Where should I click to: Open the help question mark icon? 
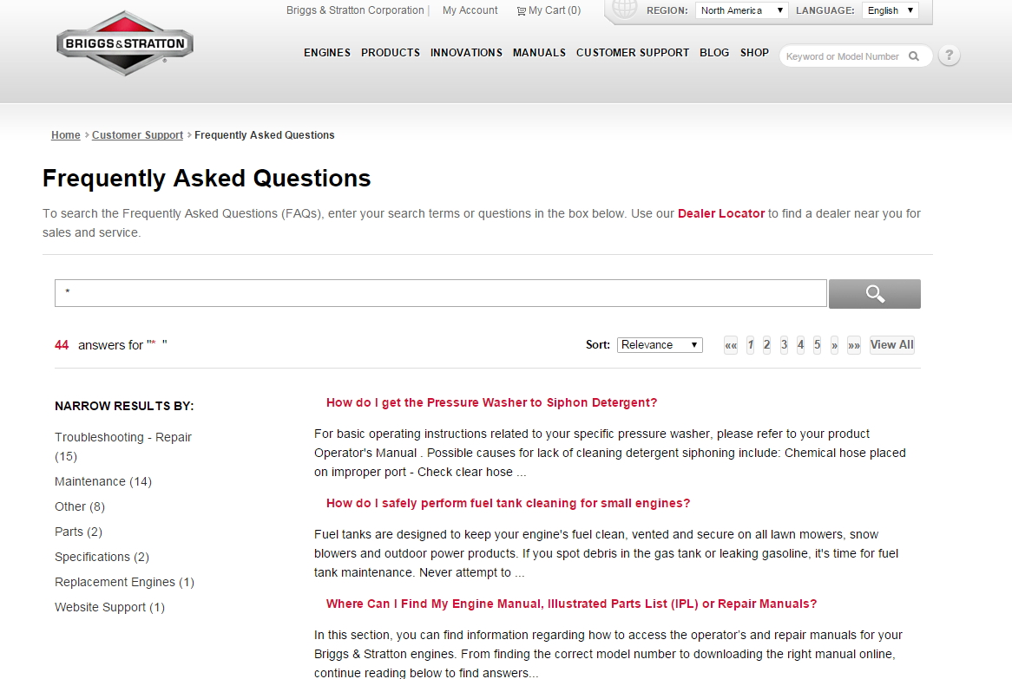pyautogui.click(x=949, y=55)
